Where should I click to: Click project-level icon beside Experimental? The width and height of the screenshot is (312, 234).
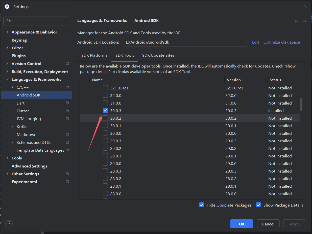(67, 182)
